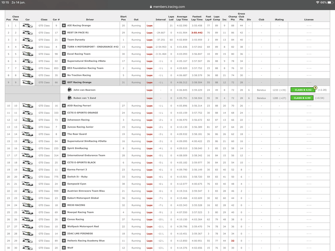
Task: Click the car icon for Spirit SimRacing
Action: pyautogui.click(x=28, y=149)
